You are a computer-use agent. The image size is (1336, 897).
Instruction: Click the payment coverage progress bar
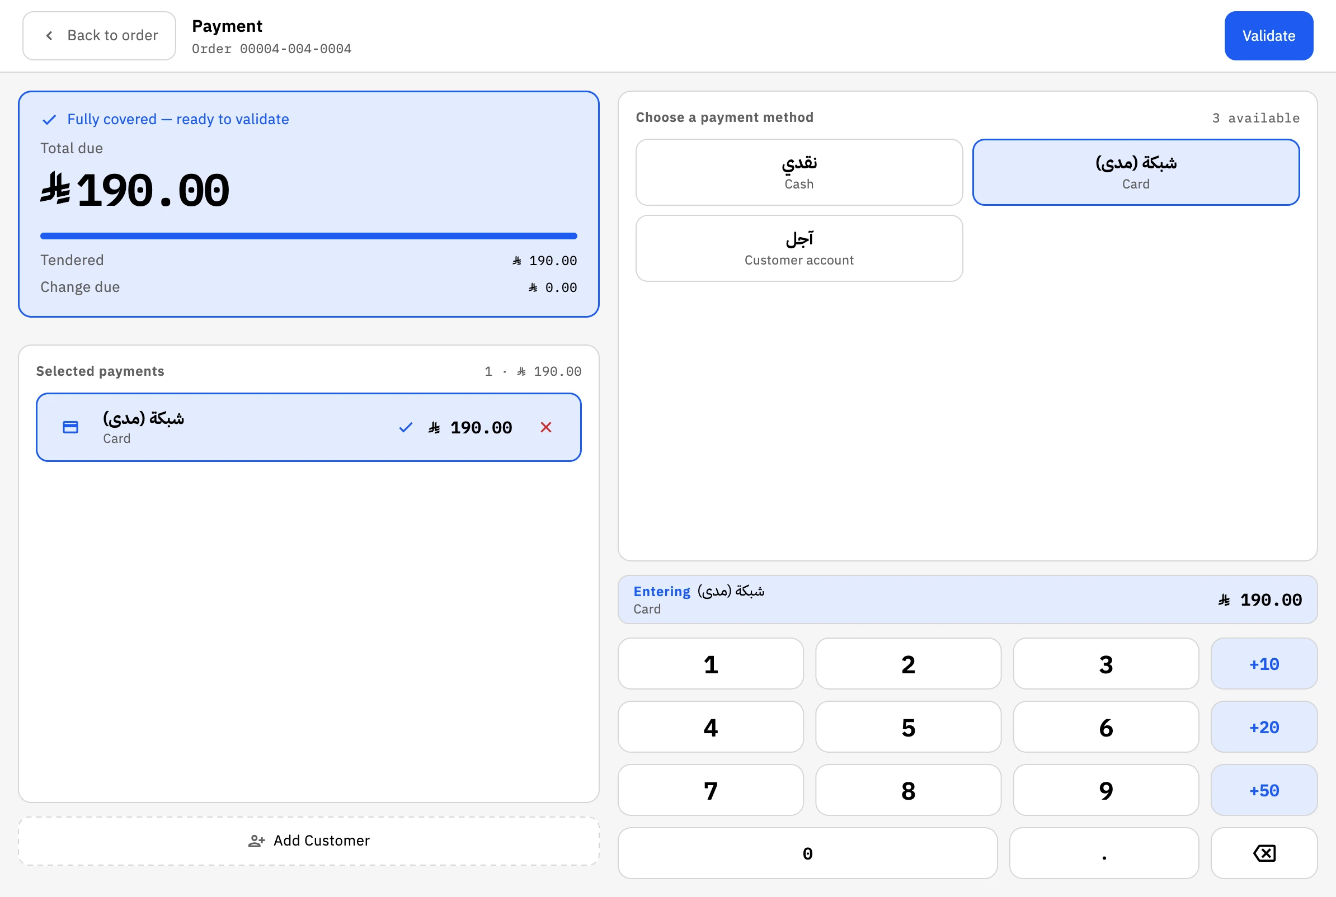[308, 235]
